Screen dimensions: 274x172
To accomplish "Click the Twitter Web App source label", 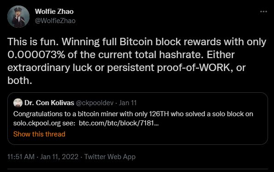I will pos(110,157).
